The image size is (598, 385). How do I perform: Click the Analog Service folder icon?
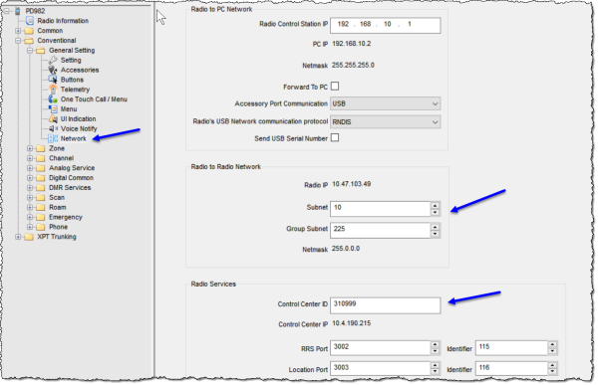point(41,168)
